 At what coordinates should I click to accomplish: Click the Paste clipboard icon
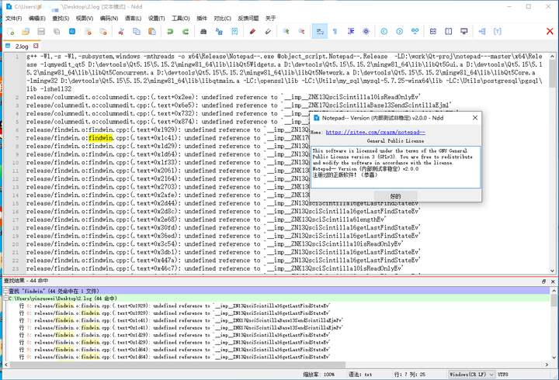[x=153, y=32]
